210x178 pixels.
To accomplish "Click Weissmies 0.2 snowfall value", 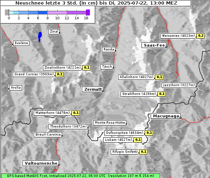I will [201, 36].
